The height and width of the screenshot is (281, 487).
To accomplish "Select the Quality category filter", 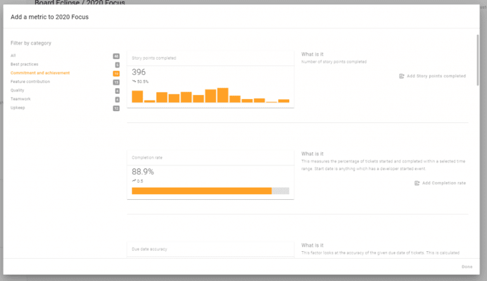I will (x=17, y=91).
